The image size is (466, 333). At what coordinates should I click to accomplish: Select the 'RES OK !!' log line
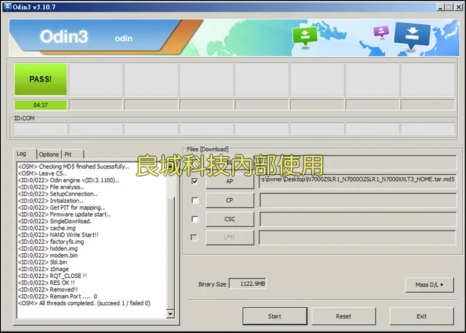pyautogui.click(x=47, y=283)
